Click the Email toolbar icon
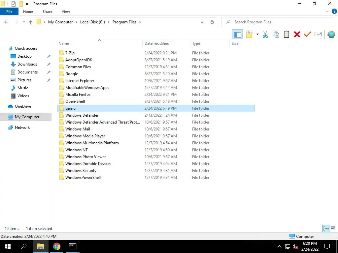This screenshot has width=338, height=253. click(318, 34)
